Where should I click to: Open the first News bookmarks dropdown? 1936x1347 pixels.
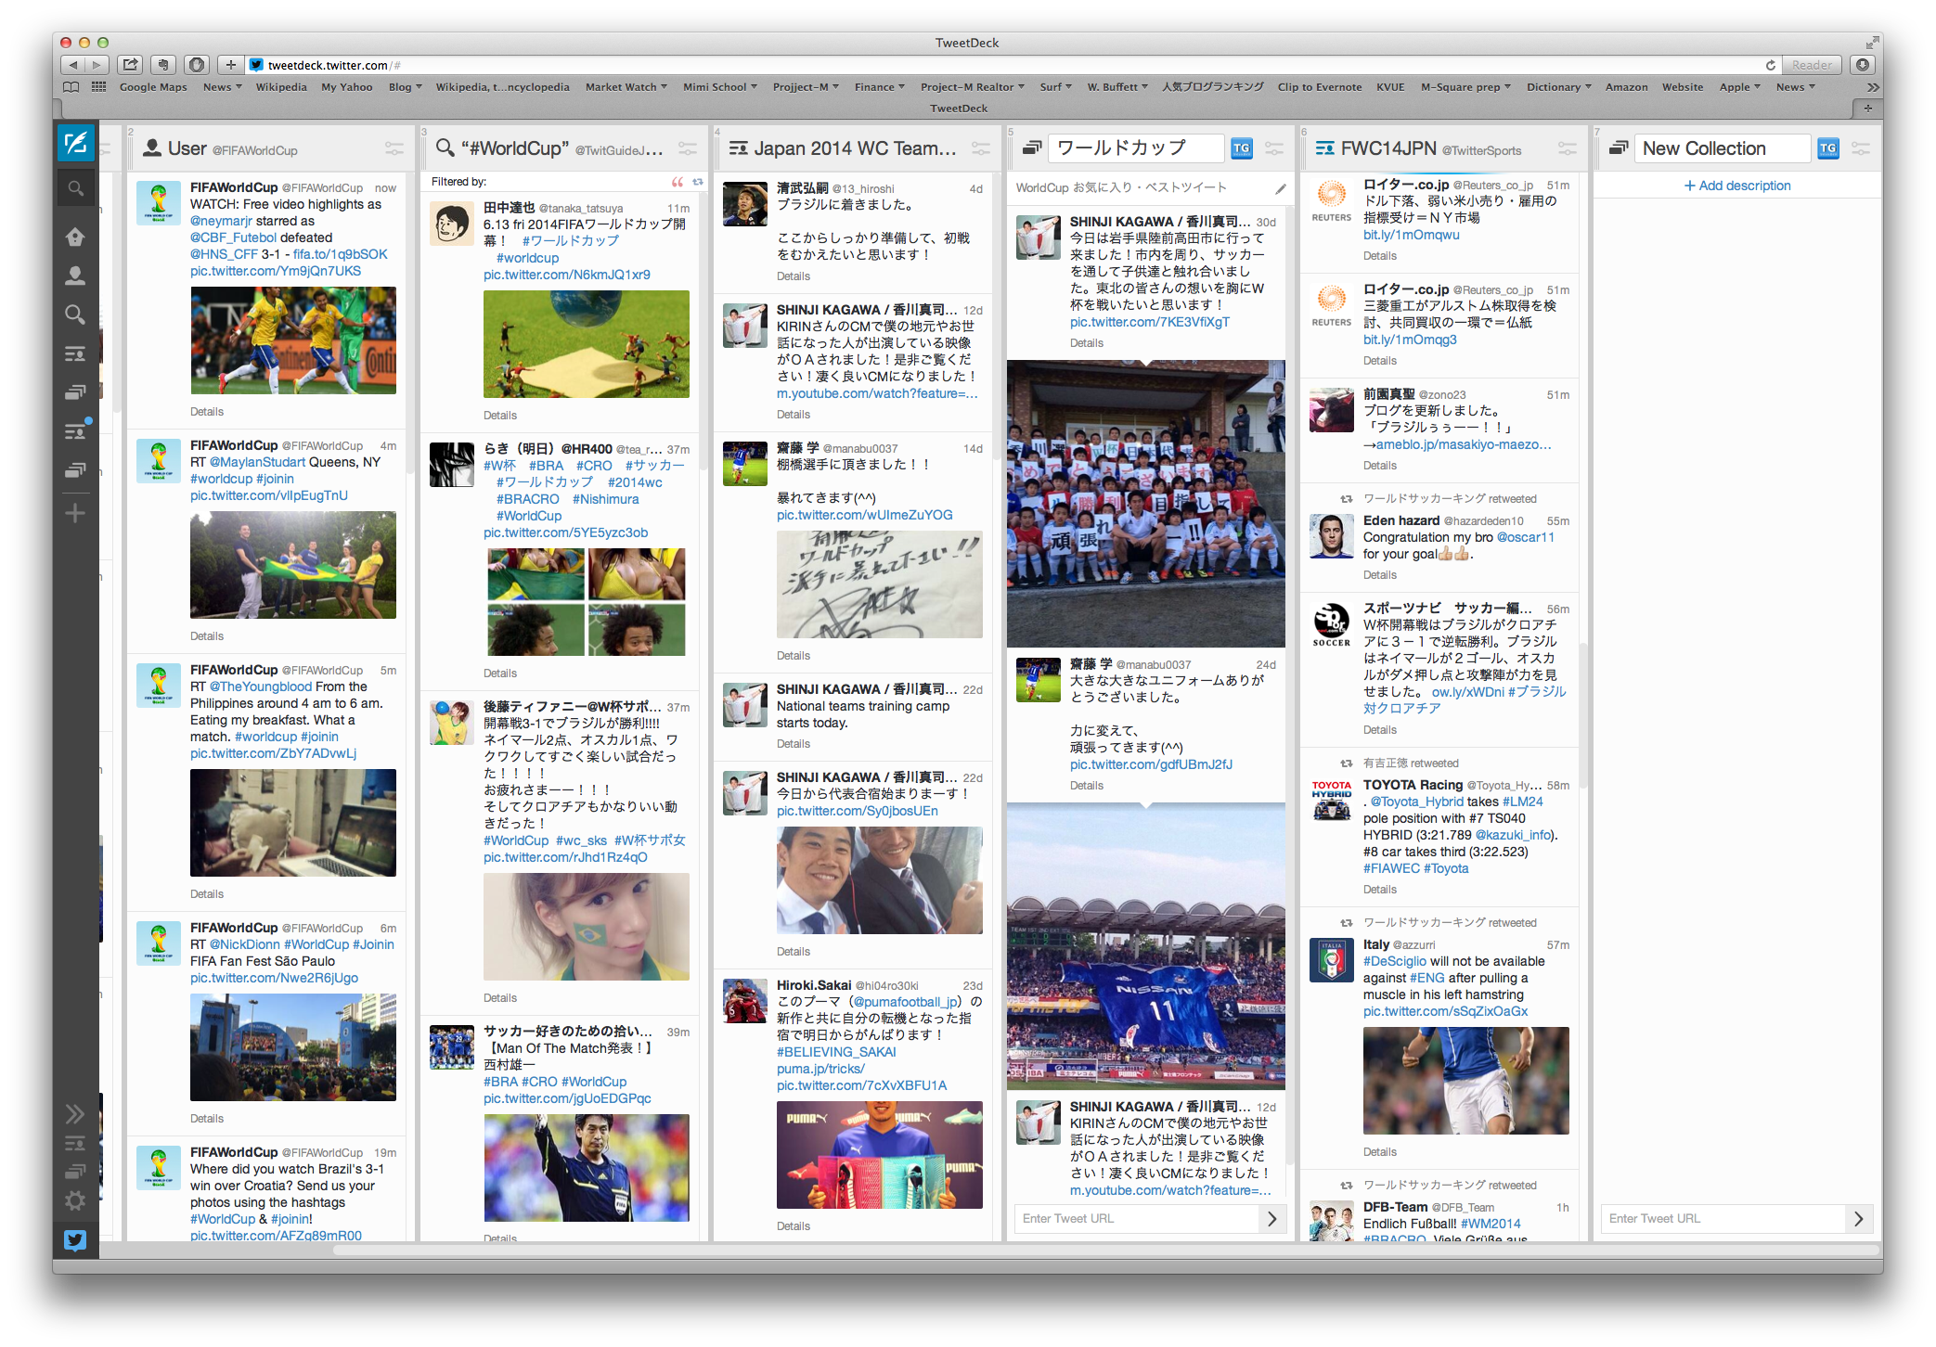[222, 87]
